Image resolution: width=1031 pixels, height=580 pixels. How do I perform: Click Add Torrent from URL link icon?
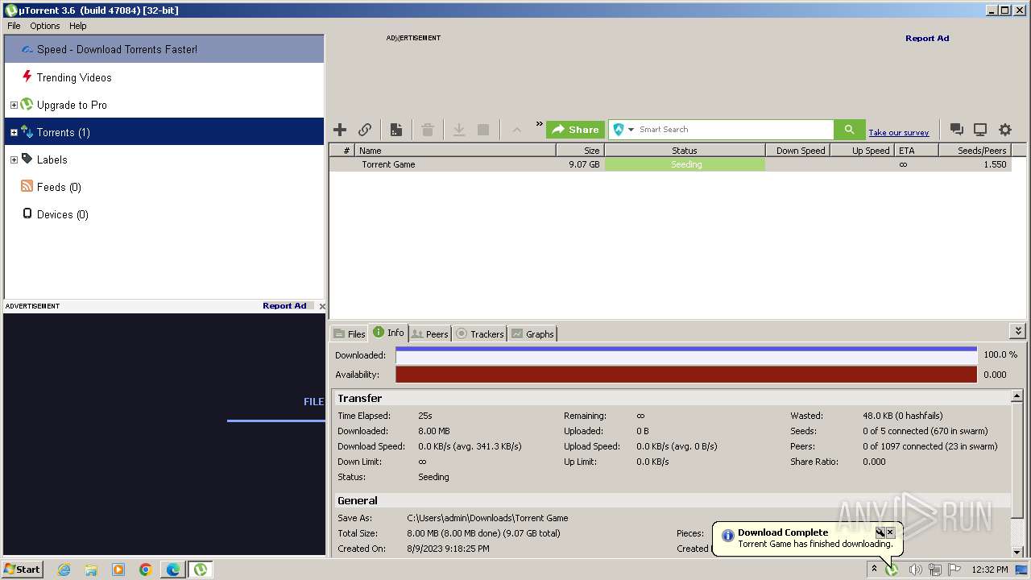pyautogui.click(x=365, y=130)
